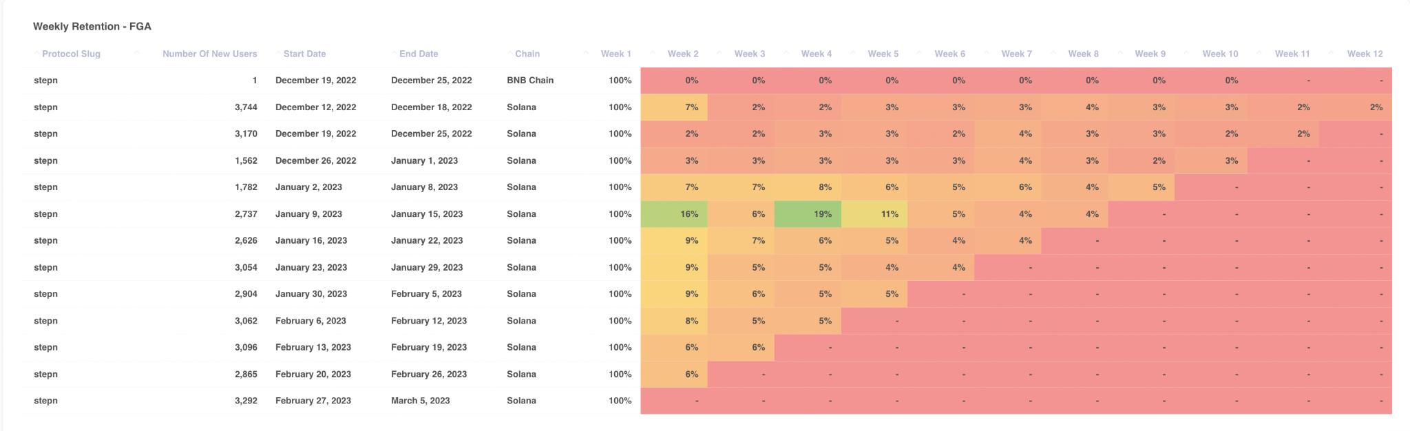The width and height of the screenshot is (1410, 431).
Task: Click the sort arrow beside Protocol Slug
Action: (x=36, y=54)
